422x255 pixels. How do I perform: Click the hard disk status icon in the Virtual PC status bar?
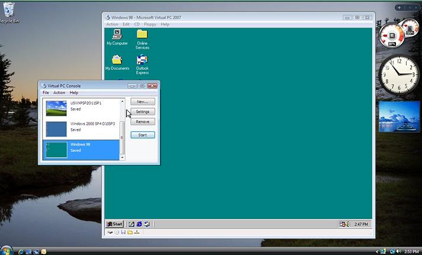110,232
